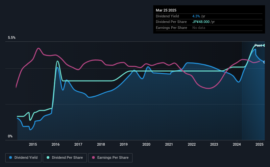270x167 pixels.
Task: Toggle the Dividend Per Share legend series
Action: 67,157
